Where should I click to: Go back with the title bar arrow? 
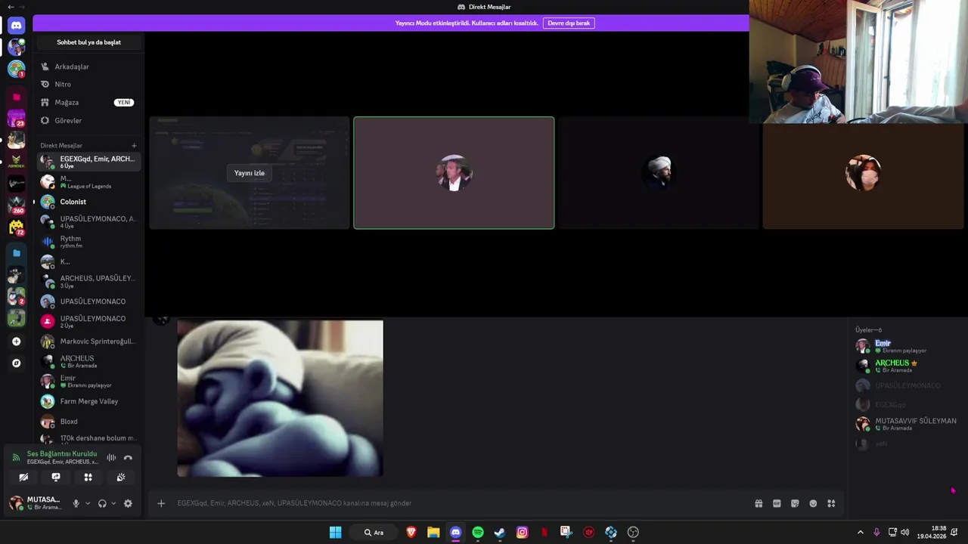11,7
